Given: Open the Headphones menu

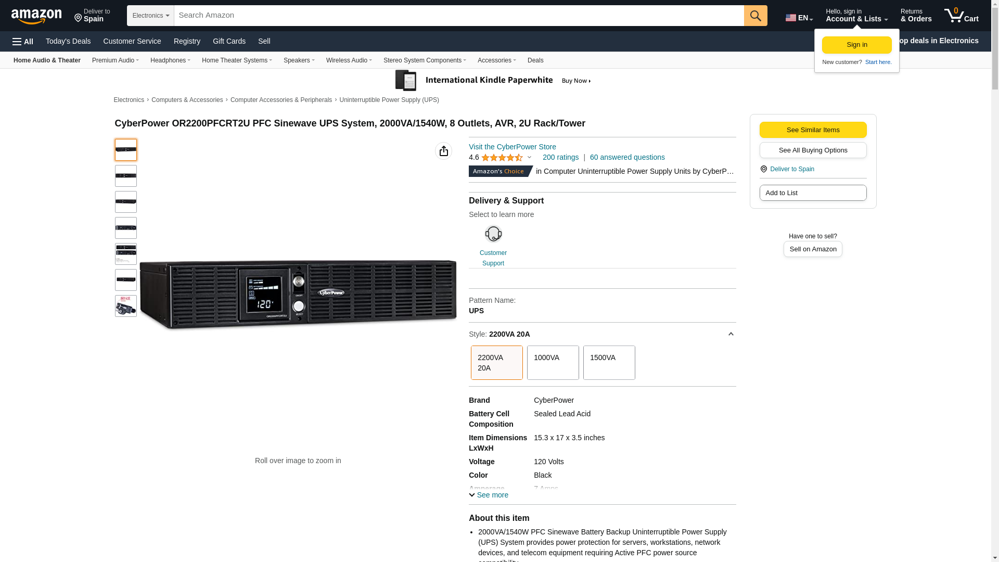Looking at the screenshot, I should pos(170,60).
